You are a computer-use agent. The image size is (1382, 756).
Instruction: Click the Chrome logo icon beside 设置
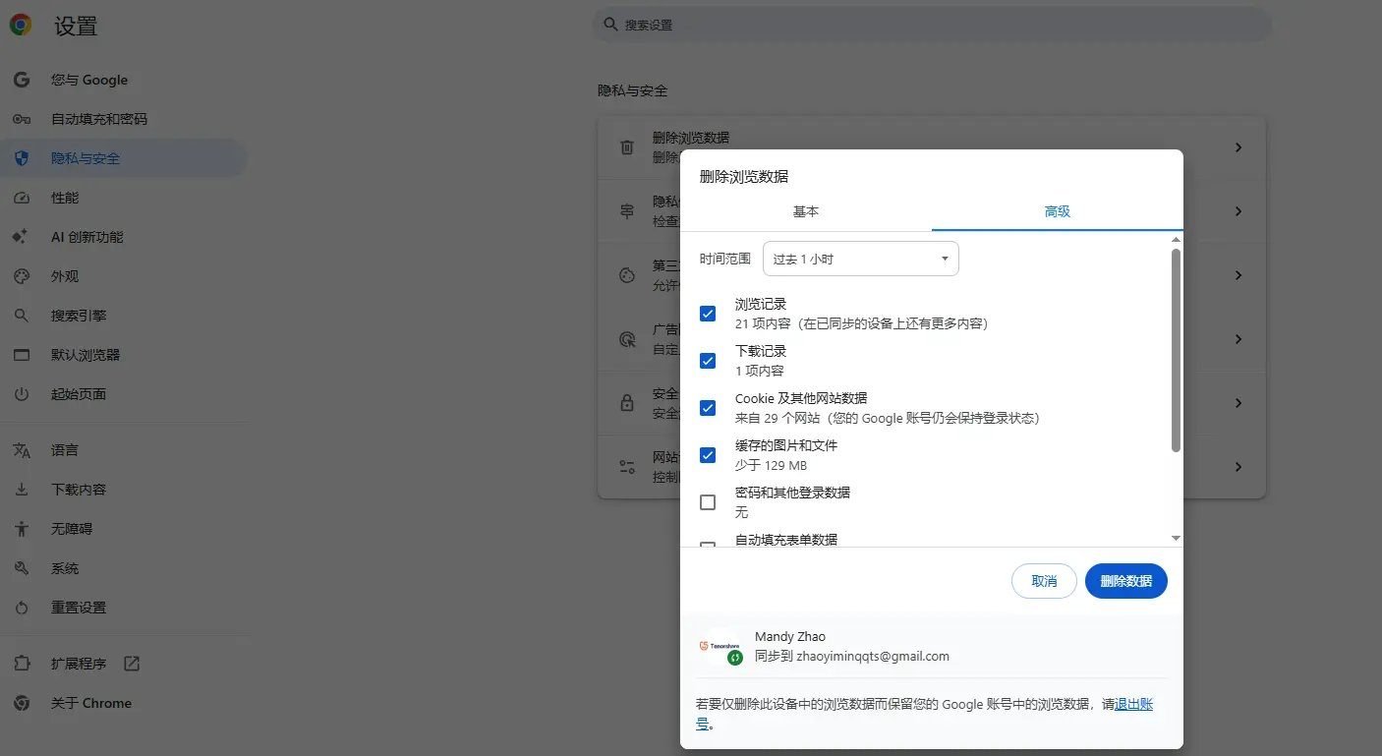(x=20, y=26)
